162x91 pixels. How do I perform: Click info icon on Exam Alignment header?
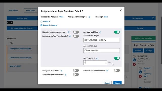[153, 18]
